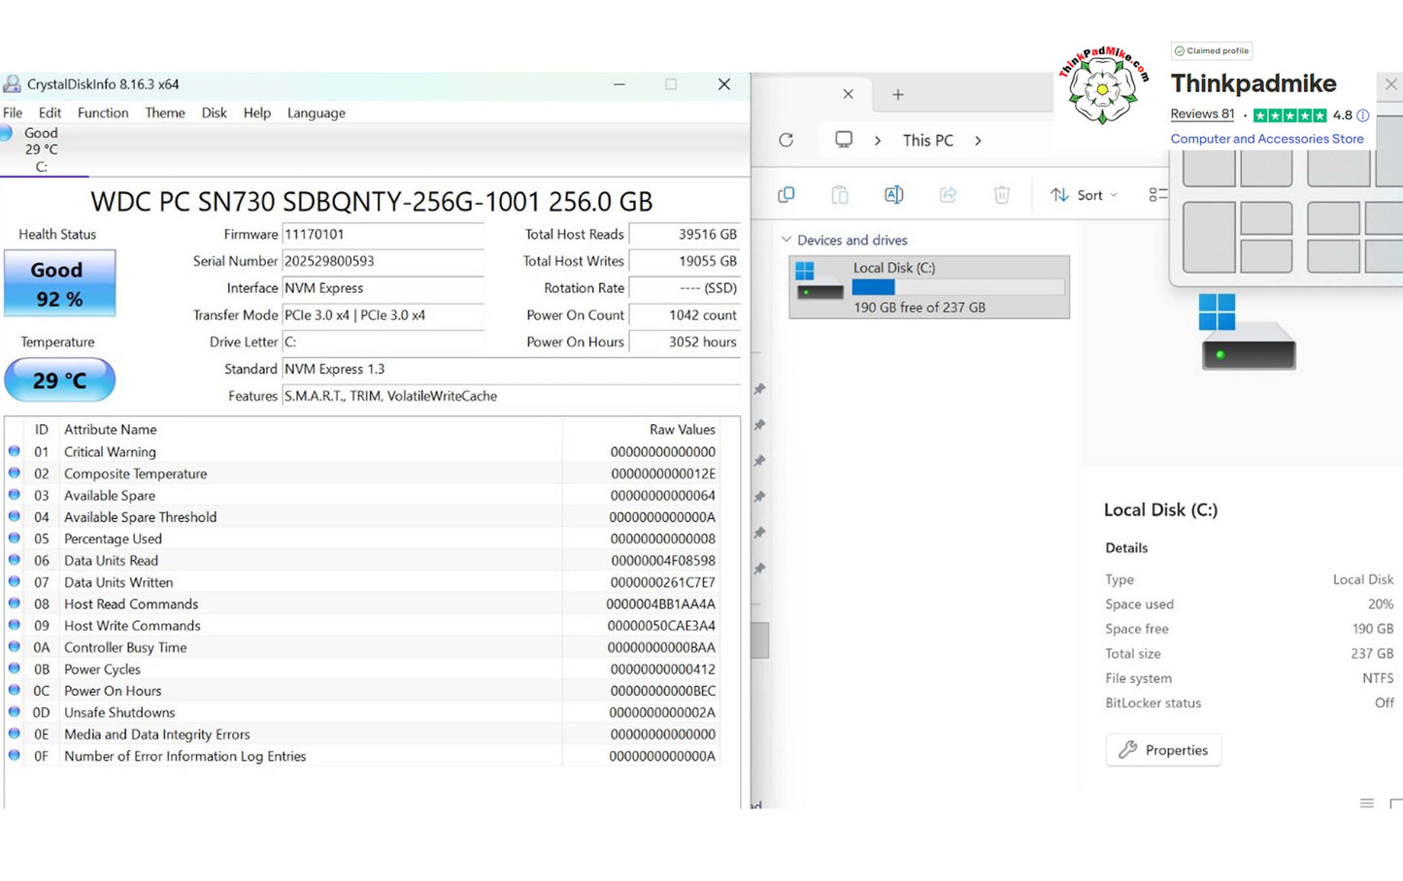
Task: Click the monitor icon in Explorer address bar
Action: [x=844, y=140]
